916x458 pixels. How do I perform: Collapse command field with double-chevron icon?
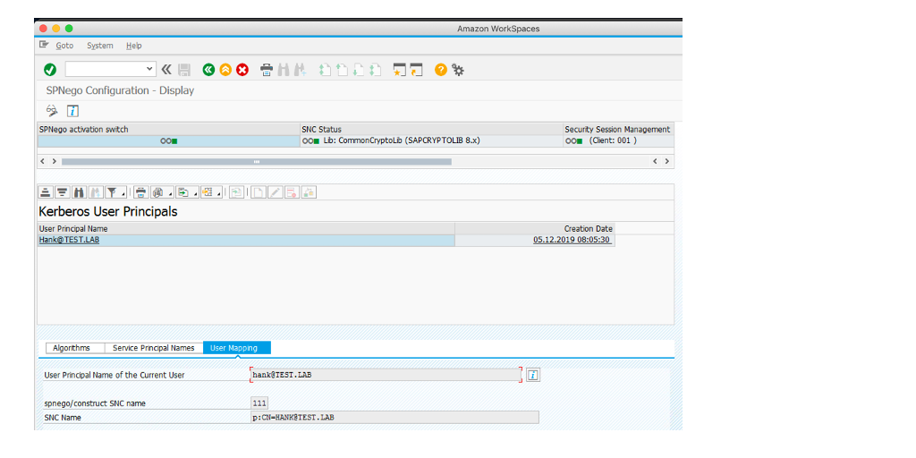click(x=166, y=70)
